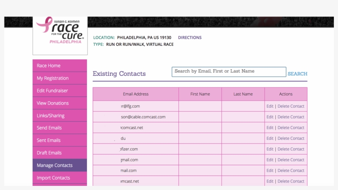Select the r@lfg.com email cell

[136, 106]
